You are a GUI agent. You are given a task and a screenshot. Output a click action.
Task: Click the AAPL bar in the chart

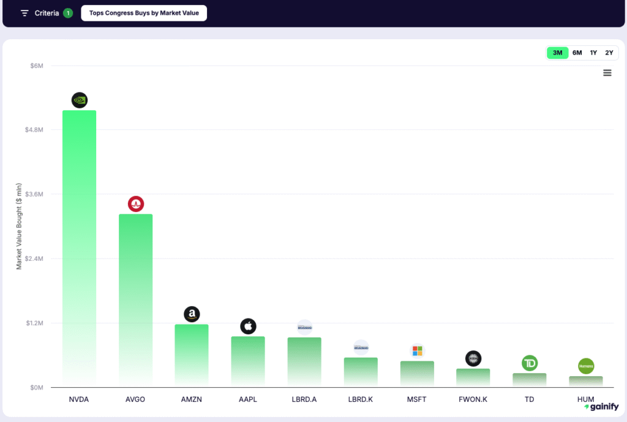(x=248, y=361)
